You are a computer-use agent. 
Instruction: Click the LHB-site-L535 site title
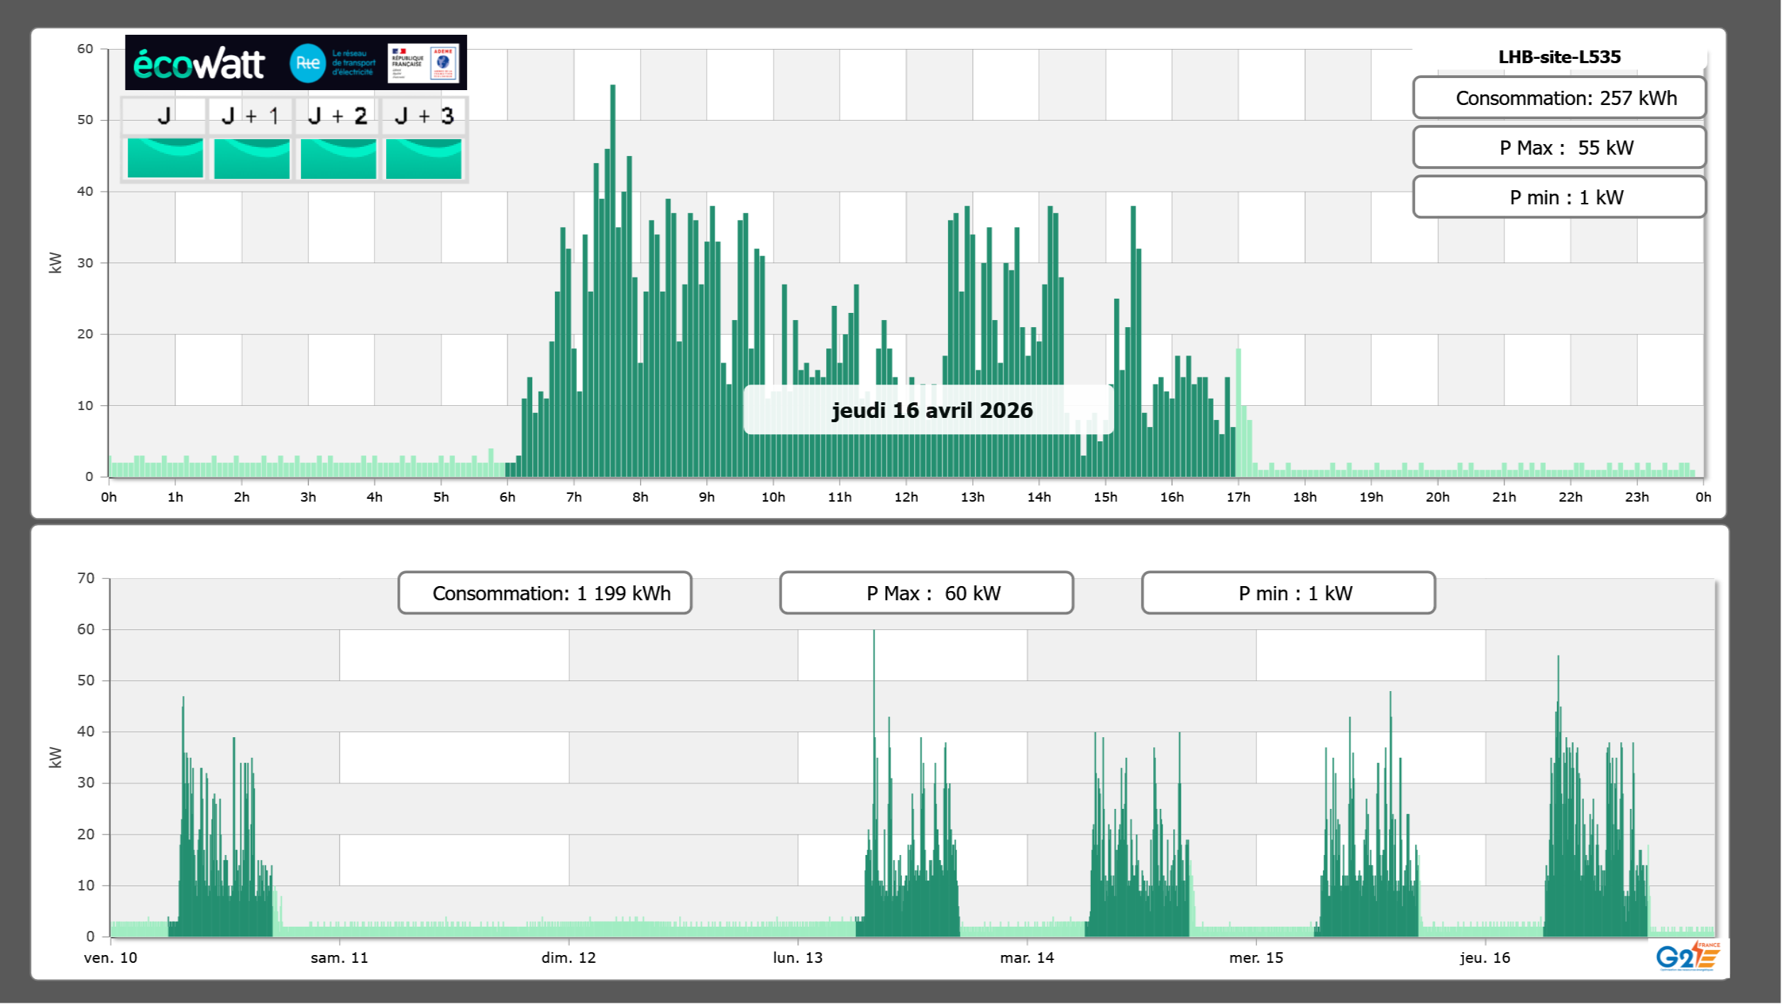point(1558,57)
